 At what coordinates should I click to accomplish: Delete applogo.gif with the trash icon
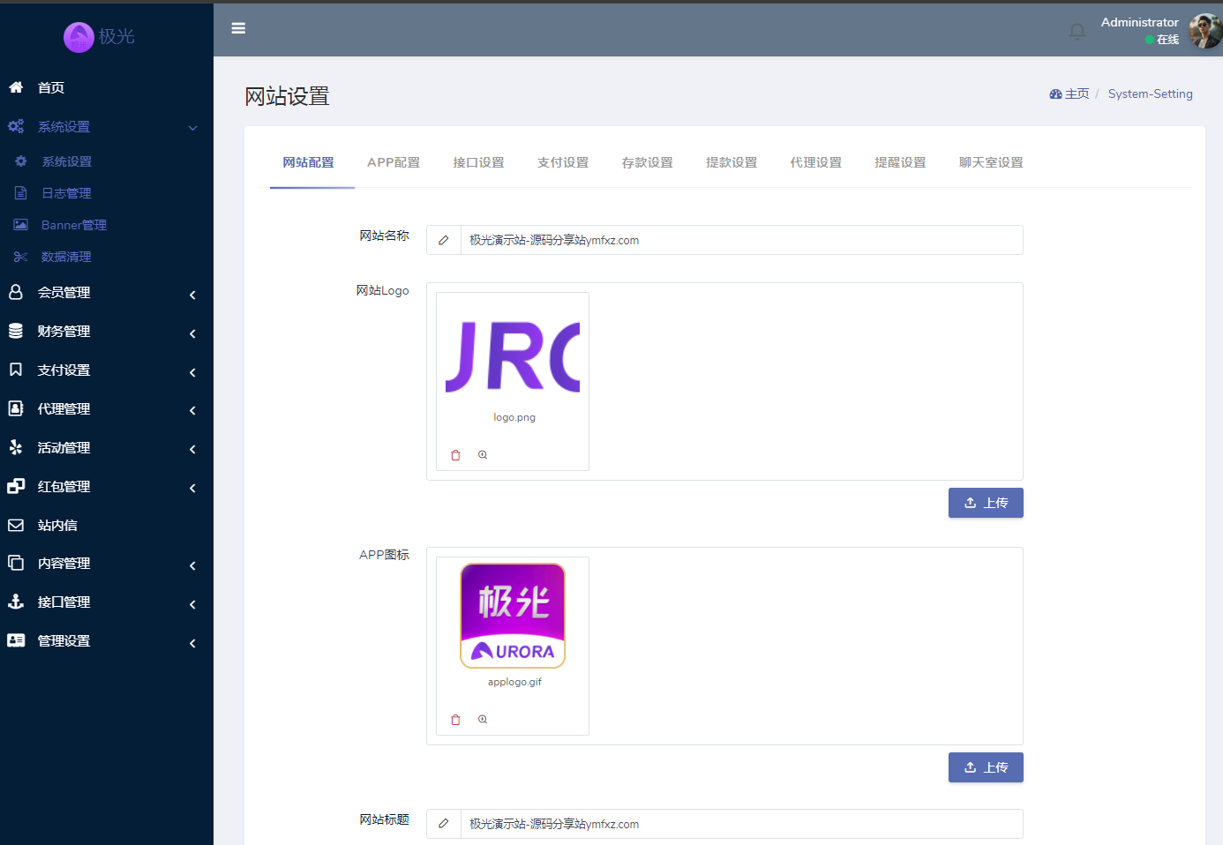click(x=455, y=719)
